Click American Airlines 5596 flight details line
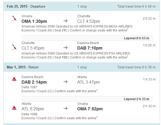Viewport: 161px width, 125px height. 77,26
